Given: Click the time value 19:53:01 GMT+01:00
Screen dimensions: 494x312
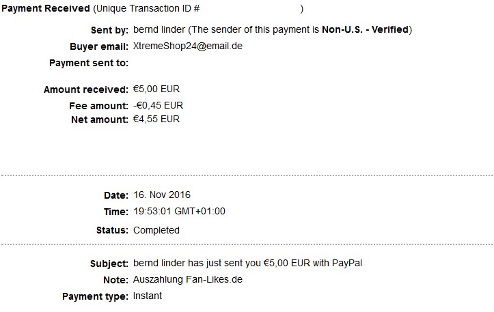Looking at the screenshot, I should click(x=179, y=212).
